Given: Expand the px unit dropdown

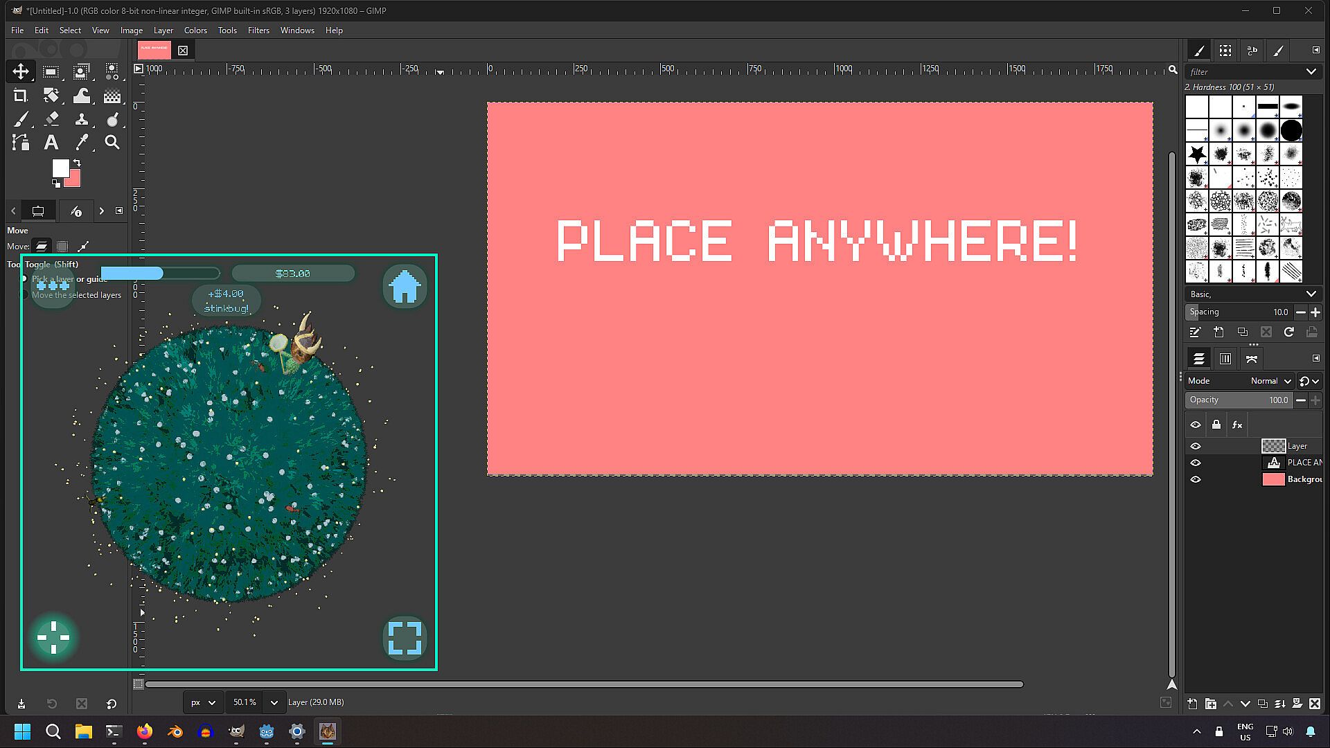Looking at the screenshot, I should pos(212,702).
